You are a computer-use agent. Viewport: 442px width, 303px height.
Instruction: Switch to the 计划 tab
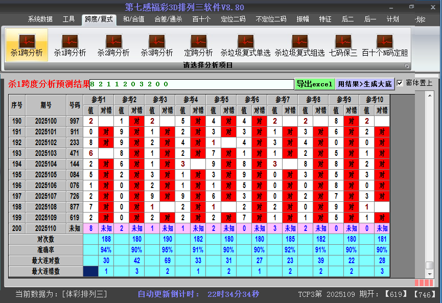pyautogui.click(x=392, y=19)
